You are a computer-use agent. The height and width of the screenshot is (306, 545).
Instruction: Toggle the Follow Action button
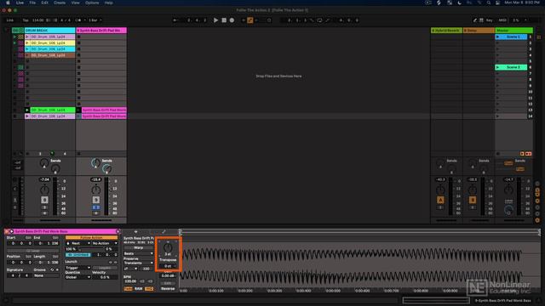click(x=91, y=238)
